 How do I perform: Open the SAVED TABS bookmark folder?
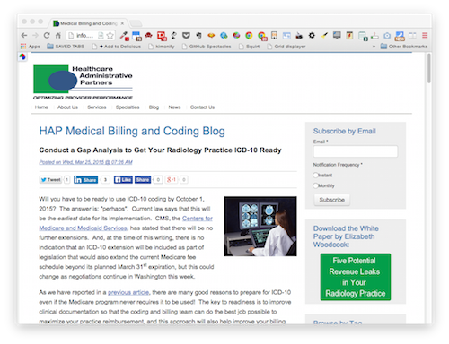point(66,47)
